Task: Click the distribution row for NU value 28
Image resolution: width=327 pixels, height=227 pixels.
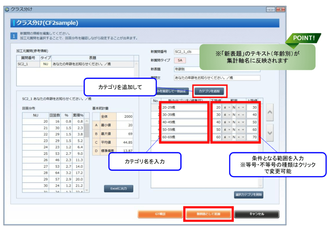Action: (x=53, y=173)
